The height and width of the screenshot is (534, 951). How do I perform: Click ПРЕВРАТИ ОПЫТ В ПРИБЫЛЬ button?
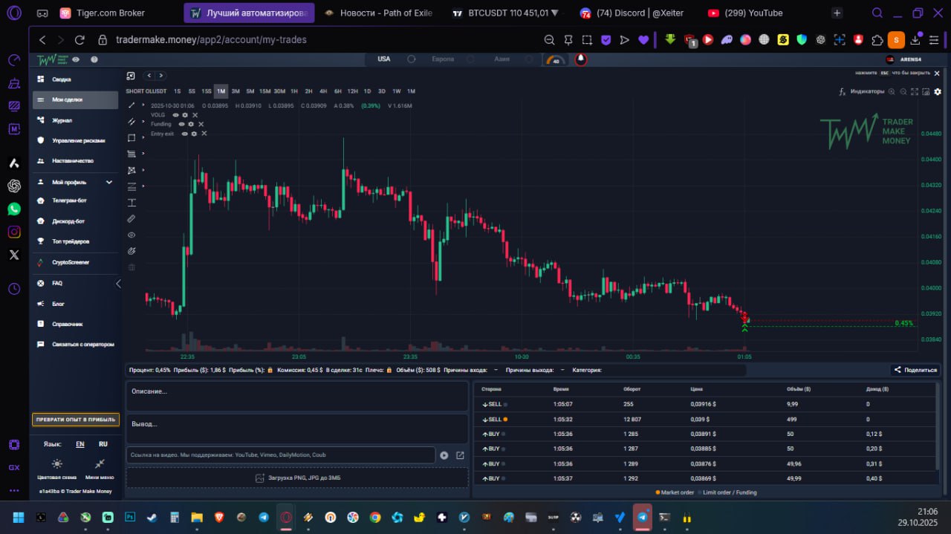click(76, 420)
